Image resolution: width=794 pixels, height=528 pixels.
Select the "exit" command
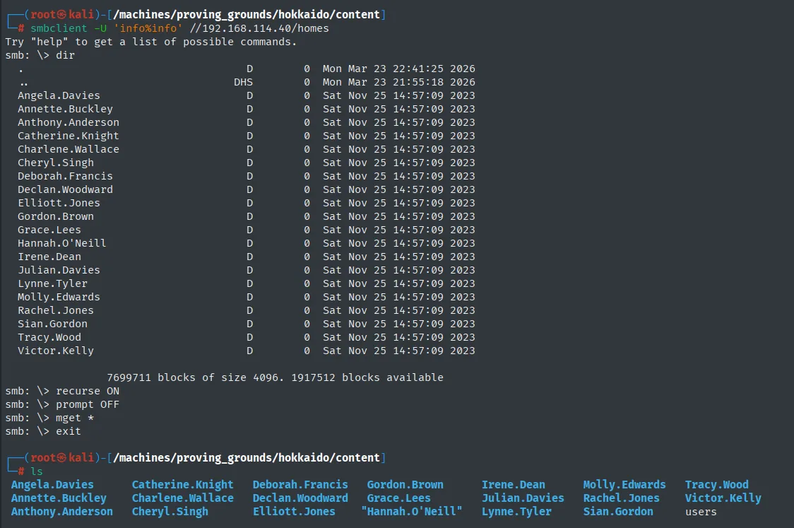point(69,431)
